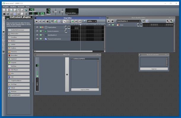Click Aggiungi effetto button in Mixer FX
Screen dimensions: 181x118
pyautogui.click(x=85, y=90)
